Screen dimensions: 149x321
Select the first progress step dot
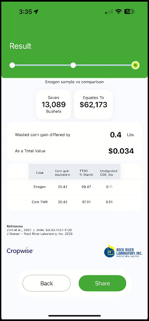point(12,65)
